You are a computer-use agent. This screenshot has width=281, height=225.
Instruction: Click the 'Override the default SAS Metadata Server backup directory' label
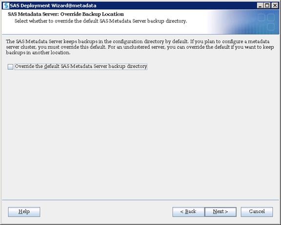81,66
